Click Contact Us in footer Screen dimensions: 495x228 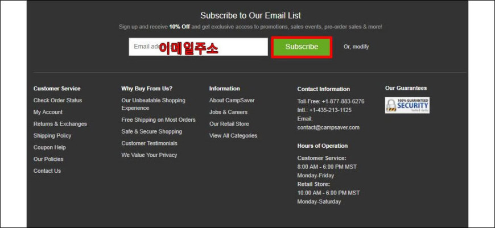tap(47, 171)
